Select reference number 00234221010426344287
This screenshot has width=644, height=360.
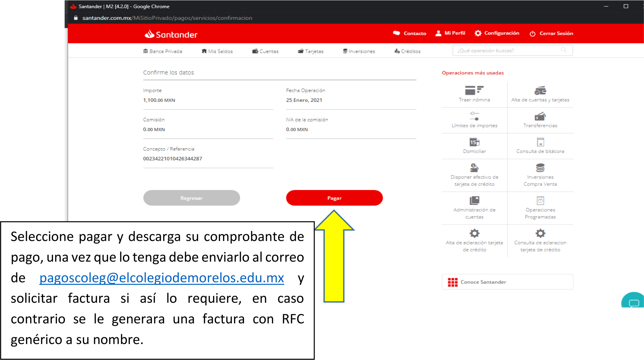pyautogui.click(x=172, y=159)
